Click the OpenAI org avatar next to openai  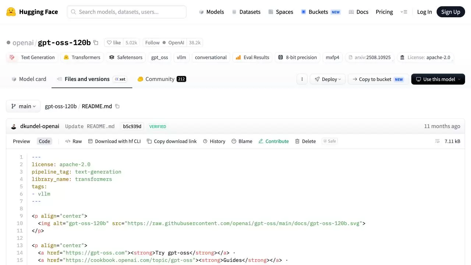click(8, 43)
